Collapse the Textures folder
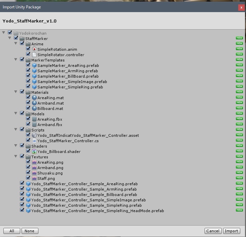 click(16, 156)
